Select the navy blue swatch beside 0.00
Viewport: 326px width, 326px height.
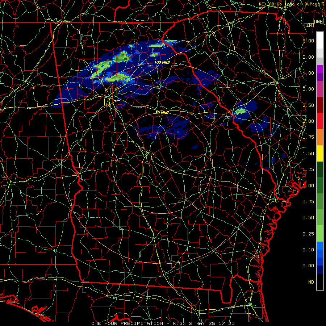(x=320, y=270)
